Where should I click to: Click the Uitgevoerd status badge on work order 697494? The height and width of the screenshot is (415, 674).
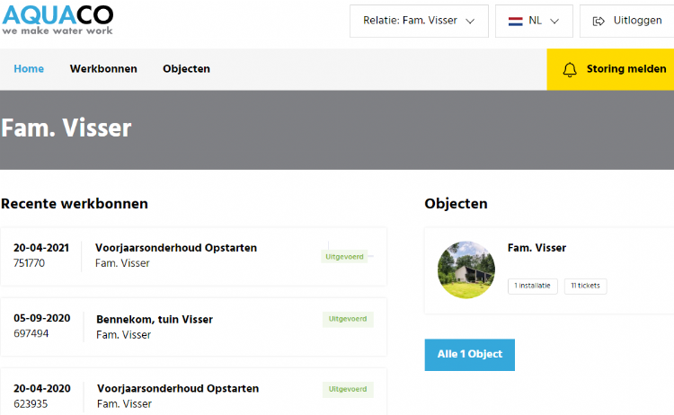coord(348,319)
